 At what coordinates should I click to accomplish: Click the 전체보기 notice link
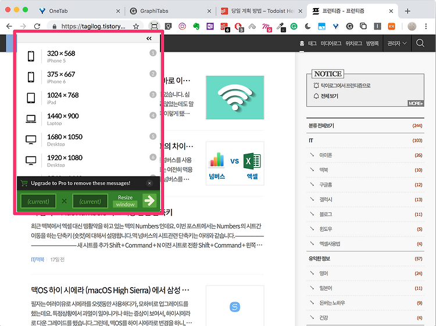click(330, 96)
